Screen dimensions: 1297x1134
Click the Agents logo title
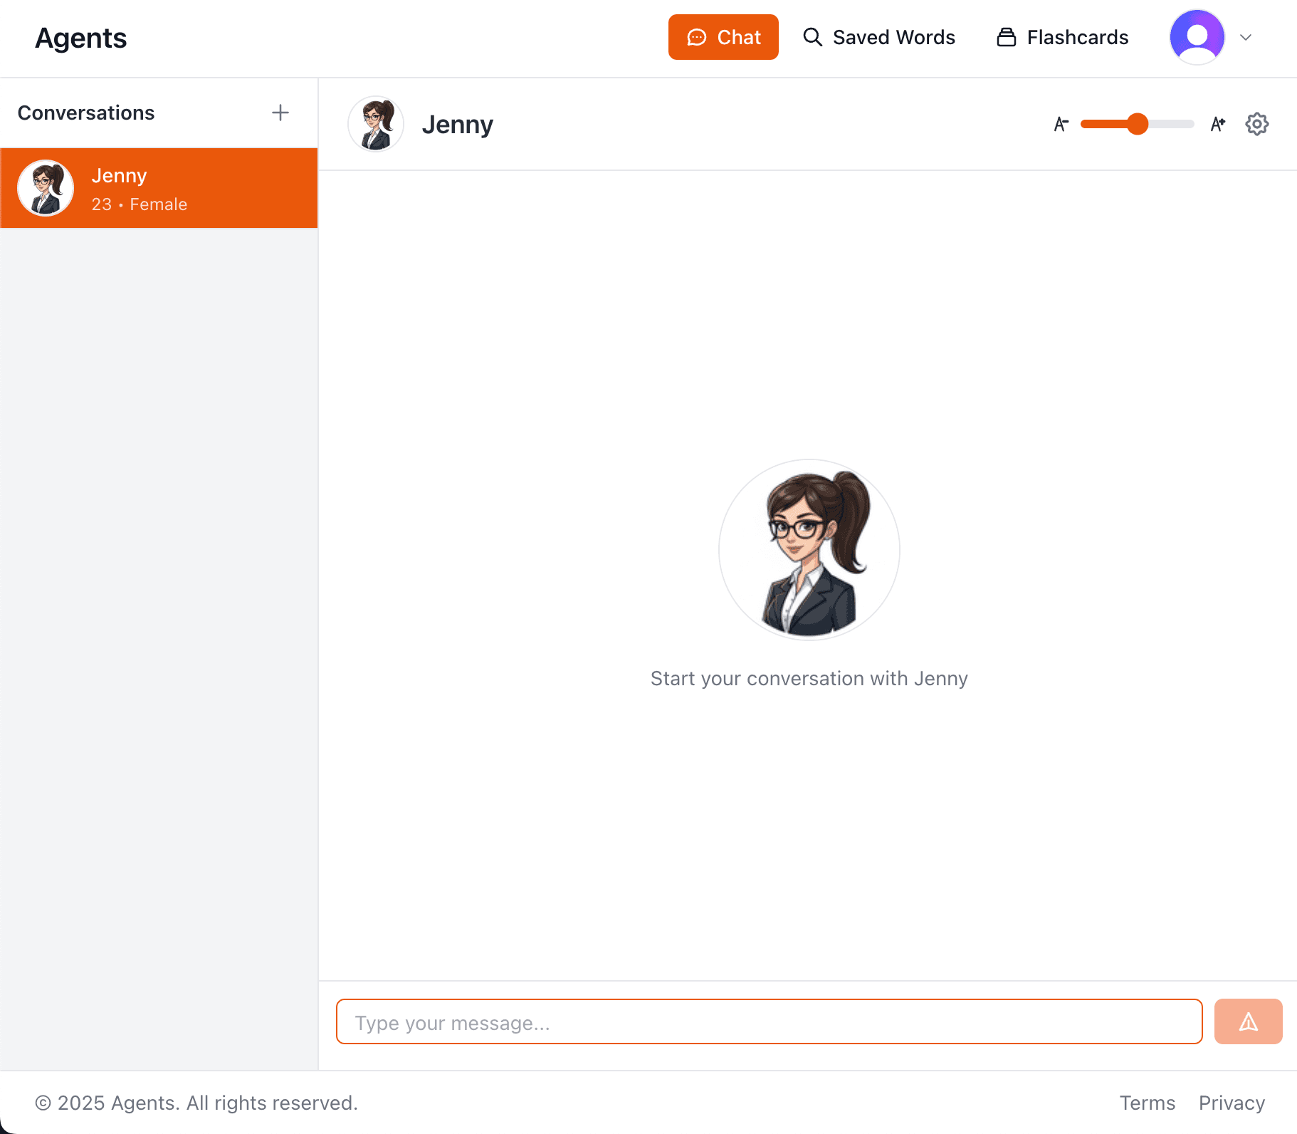(x=81, y=38)
